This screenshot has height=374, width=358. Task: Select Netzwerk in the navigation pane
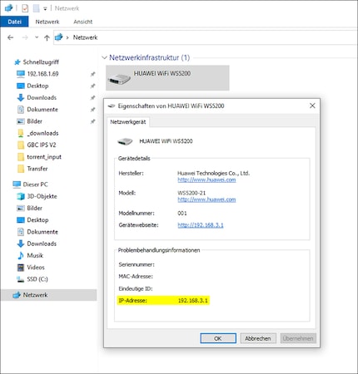[x=49, y=295]
